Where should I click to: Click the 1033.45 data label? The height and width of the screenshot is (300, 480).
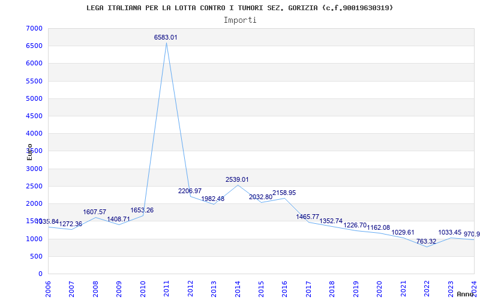449,232
